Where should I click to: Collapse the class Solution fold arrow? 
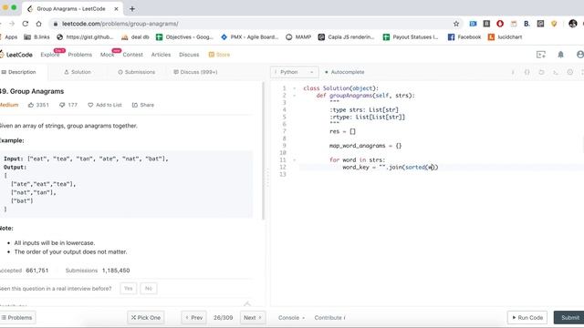click(294, 88)
